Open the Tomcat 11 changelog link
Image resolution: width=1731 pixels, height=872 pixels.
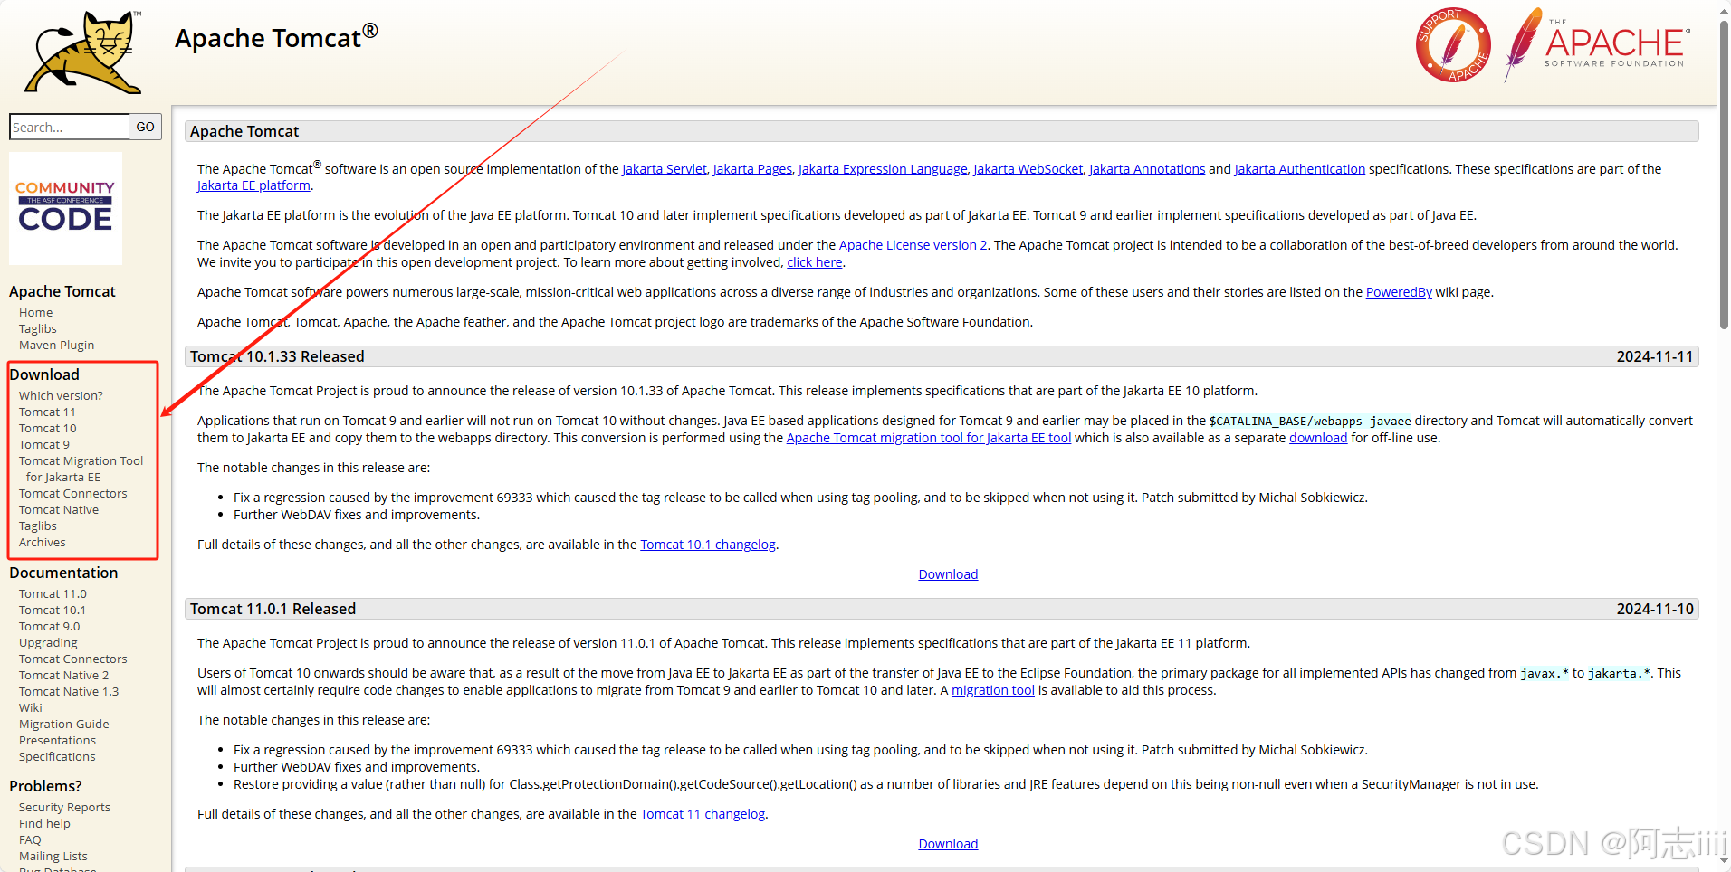click(x=703, y=814)
